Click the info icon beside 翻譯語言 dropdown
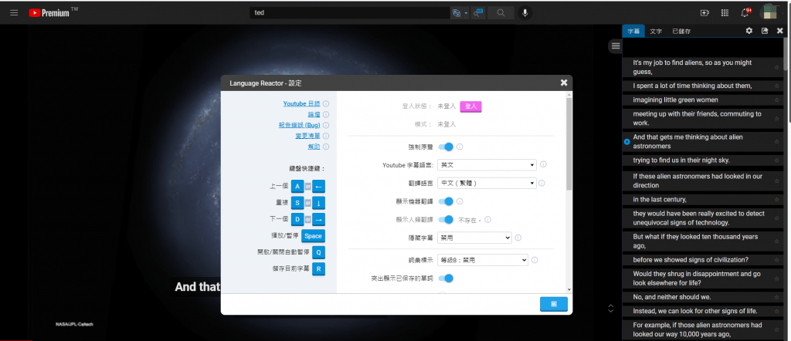791x341 pixels. pyautogui.click(x=541, y=184)
